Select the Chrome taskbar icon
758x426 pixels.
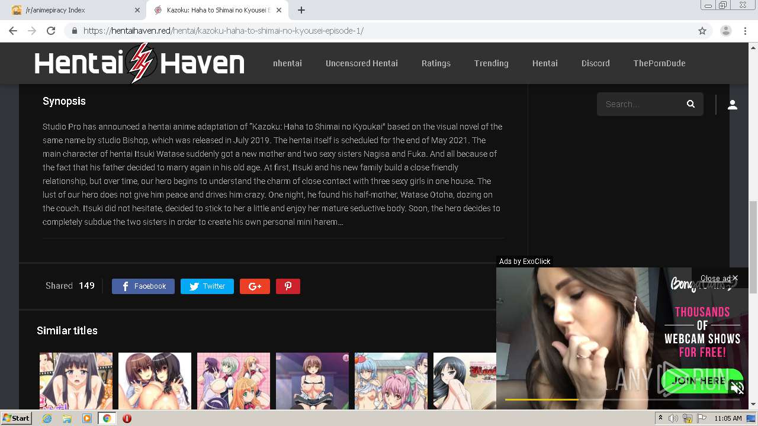(x=107, y=418)
